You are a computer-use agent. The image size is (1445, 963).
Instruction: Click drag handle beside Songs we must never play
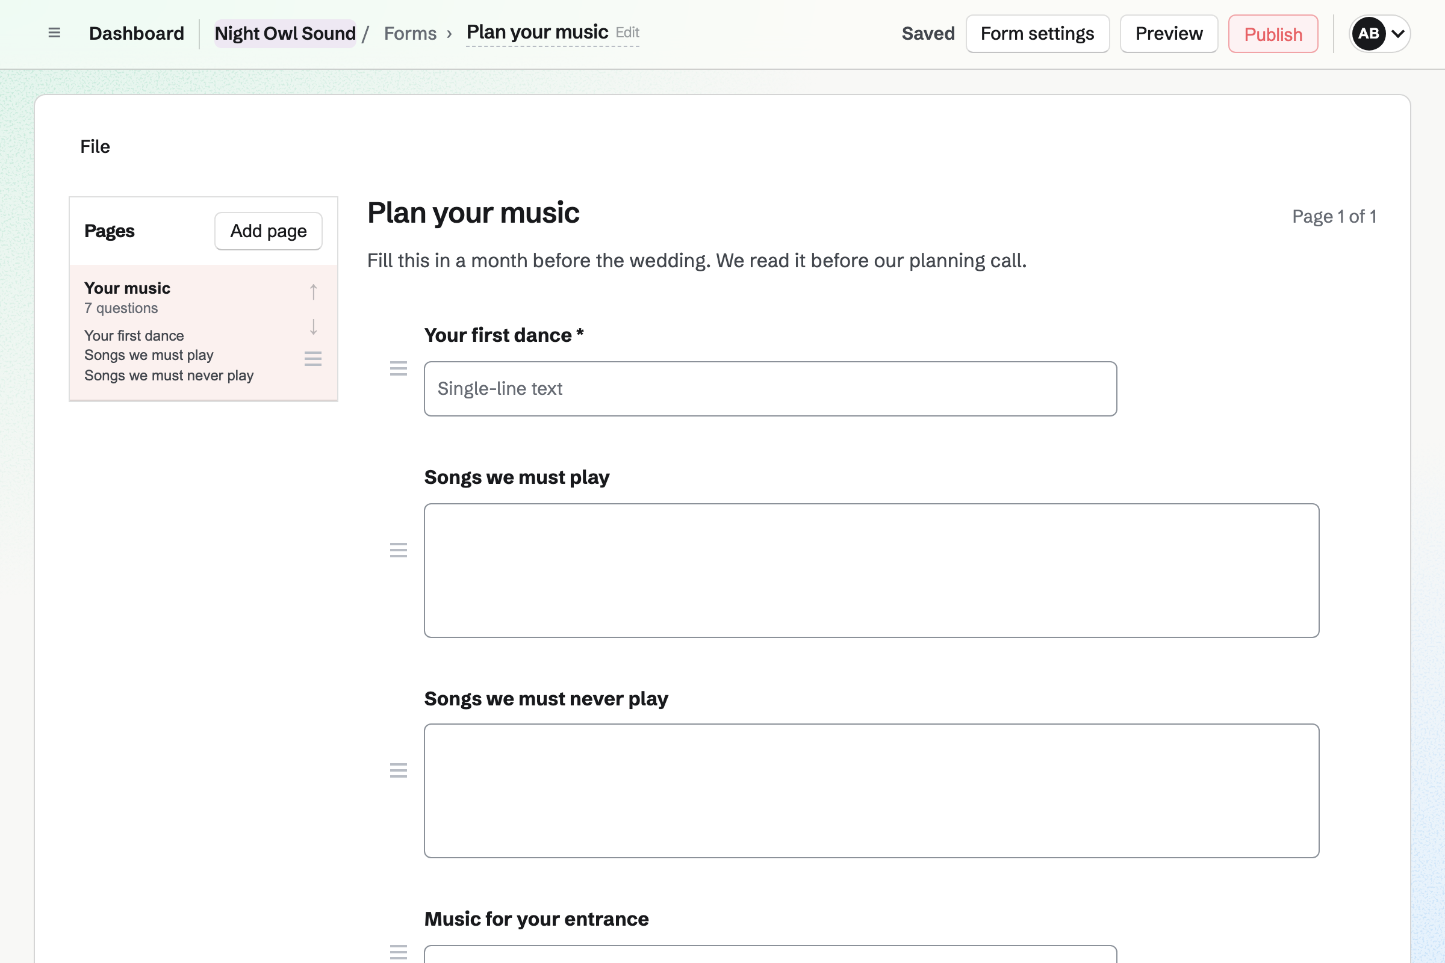click(399, 770)
